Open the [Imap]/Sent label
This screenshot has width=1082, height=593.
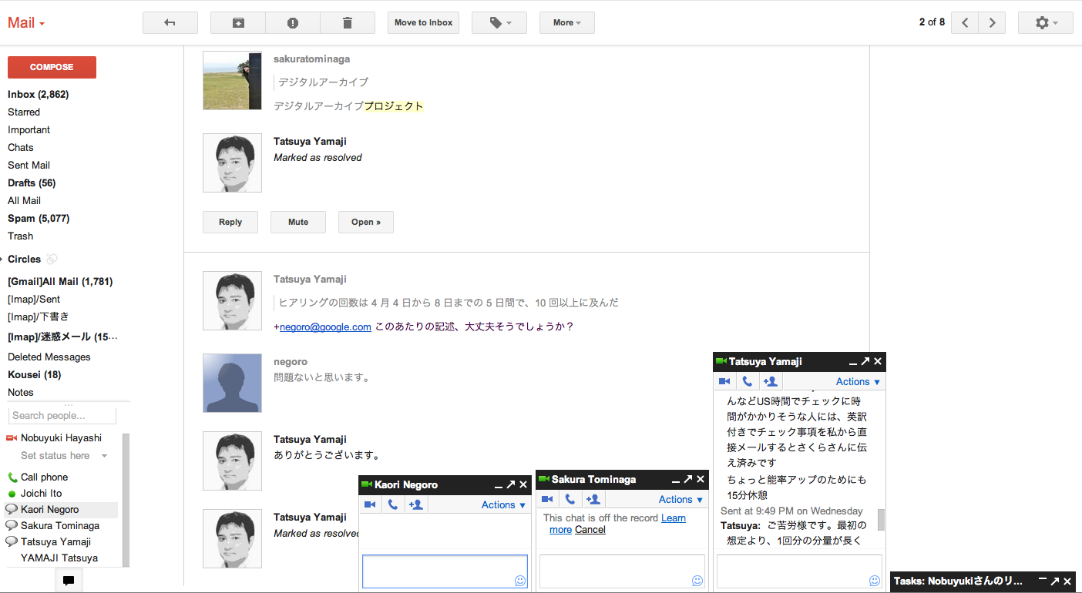pos(34,299)
